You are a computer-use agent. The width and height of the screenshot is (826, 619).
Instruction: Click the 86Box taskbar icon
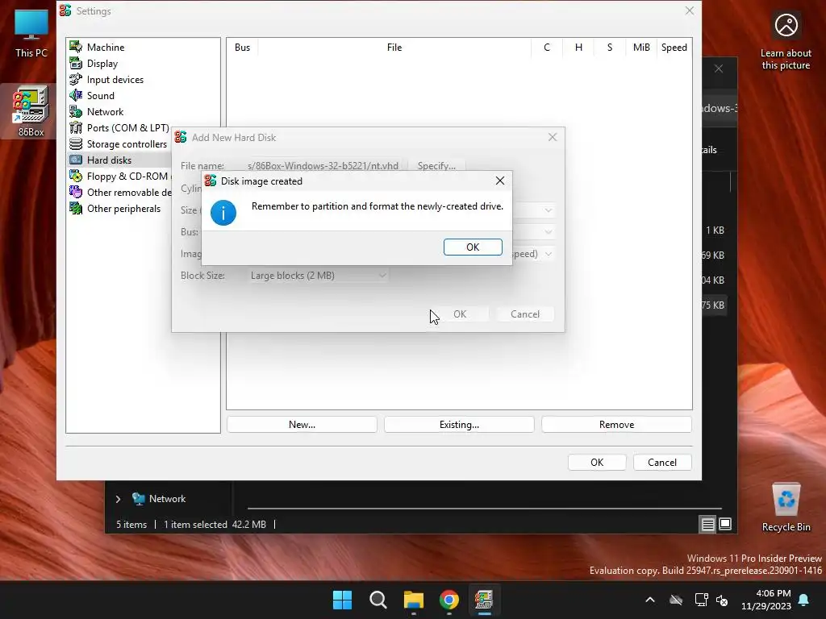pyautogui.click(x=484, y=600)
